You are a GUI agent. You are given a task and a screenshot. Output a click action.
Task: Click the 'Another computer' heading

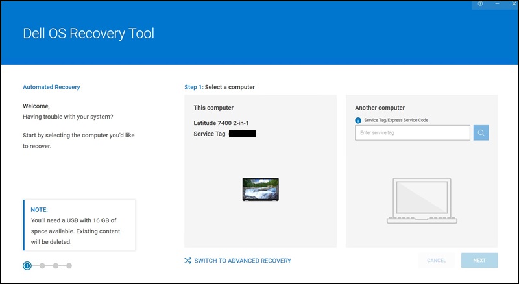click(x=380, y=108)
